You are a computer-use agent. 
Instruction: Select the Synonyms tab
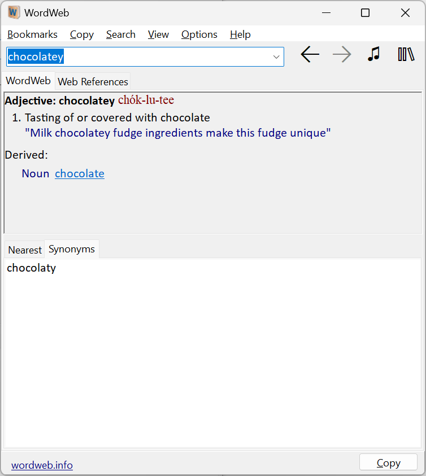(72, 249)
